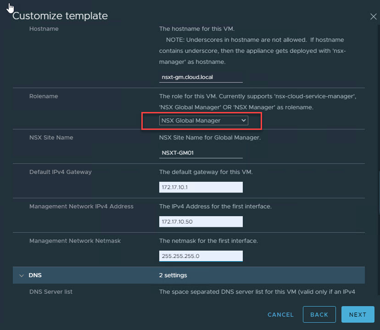Viewport: 380px width, 330px height.
Task: Click 'The hostname for this VM.' description
Action: (x=197, y=29)
